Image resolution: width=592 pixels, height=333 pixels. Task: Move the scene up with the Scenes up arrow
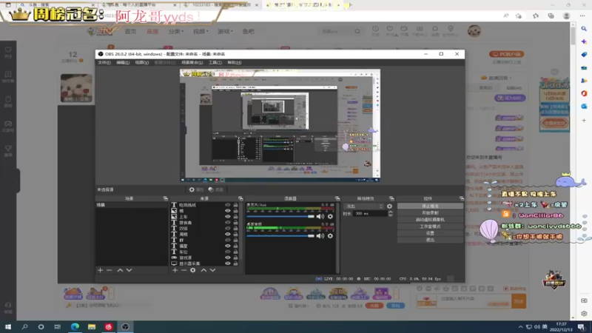(120, 270)
